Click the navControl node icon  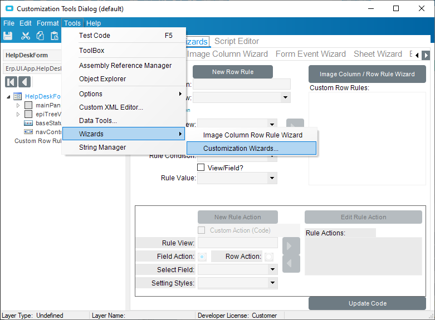pyautogui.click(x=28, y=132)
